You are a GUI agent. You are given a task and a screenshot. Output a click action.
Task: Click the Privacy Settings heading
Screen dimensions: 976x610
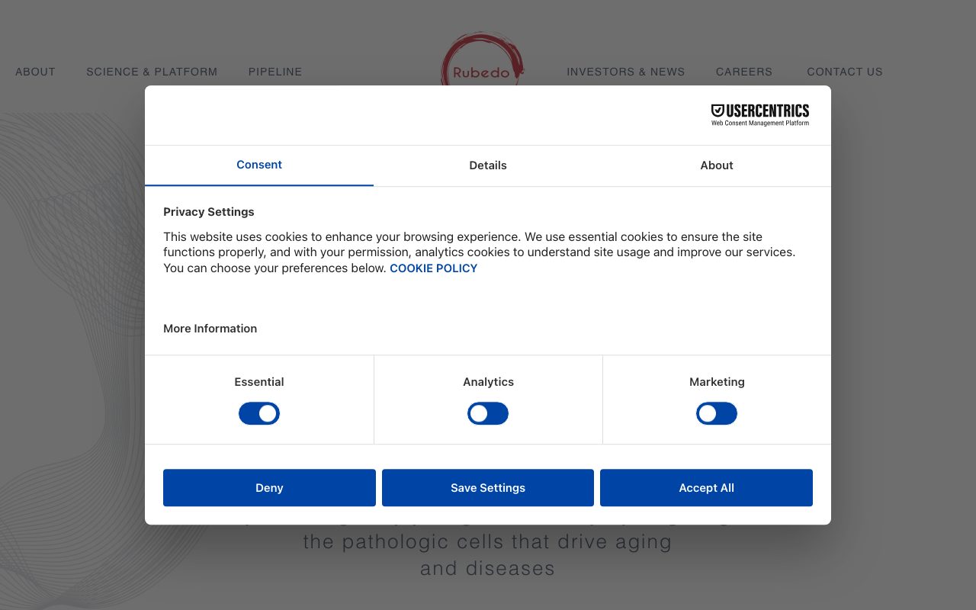coord(209,212)
